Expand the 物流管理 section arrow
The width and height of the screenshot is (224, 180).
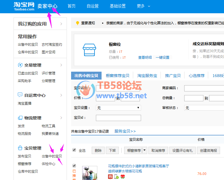[61, 118]
